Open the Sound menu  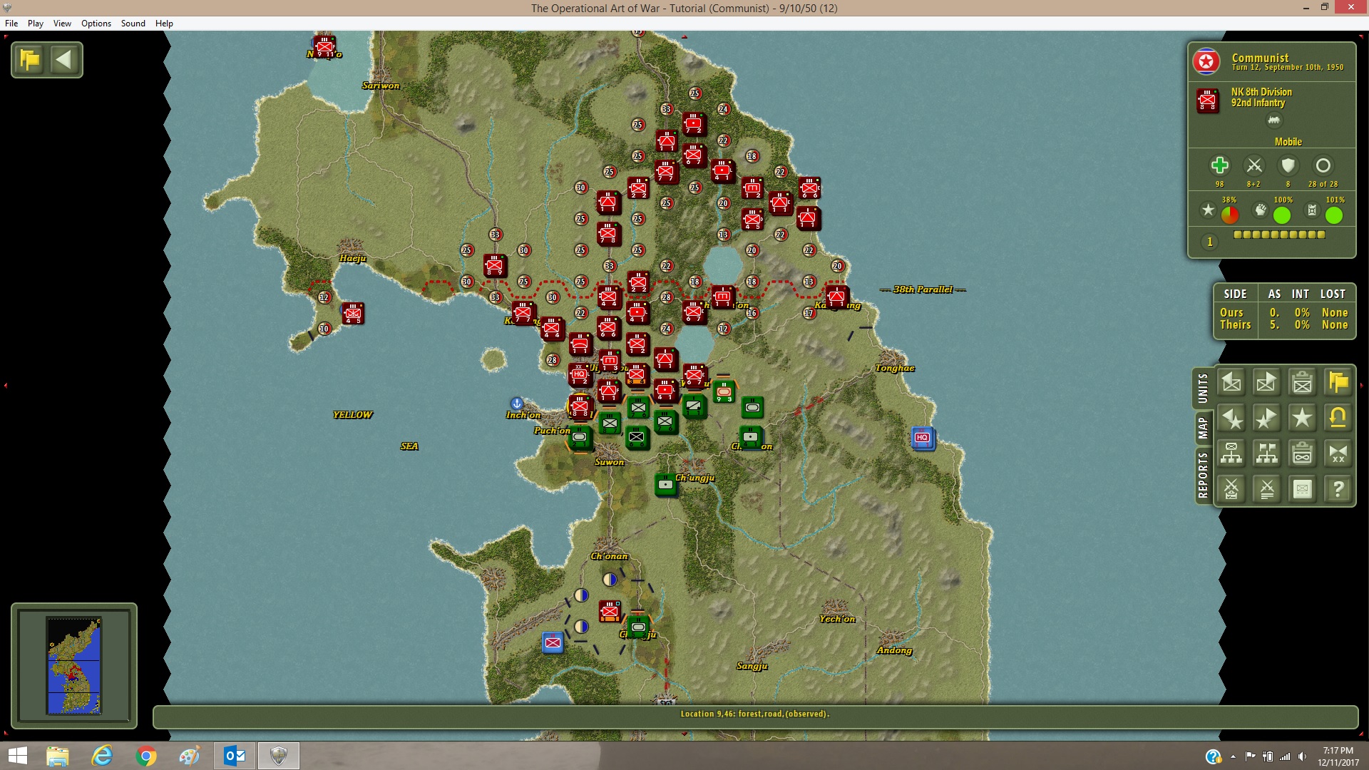coord(133,24)
